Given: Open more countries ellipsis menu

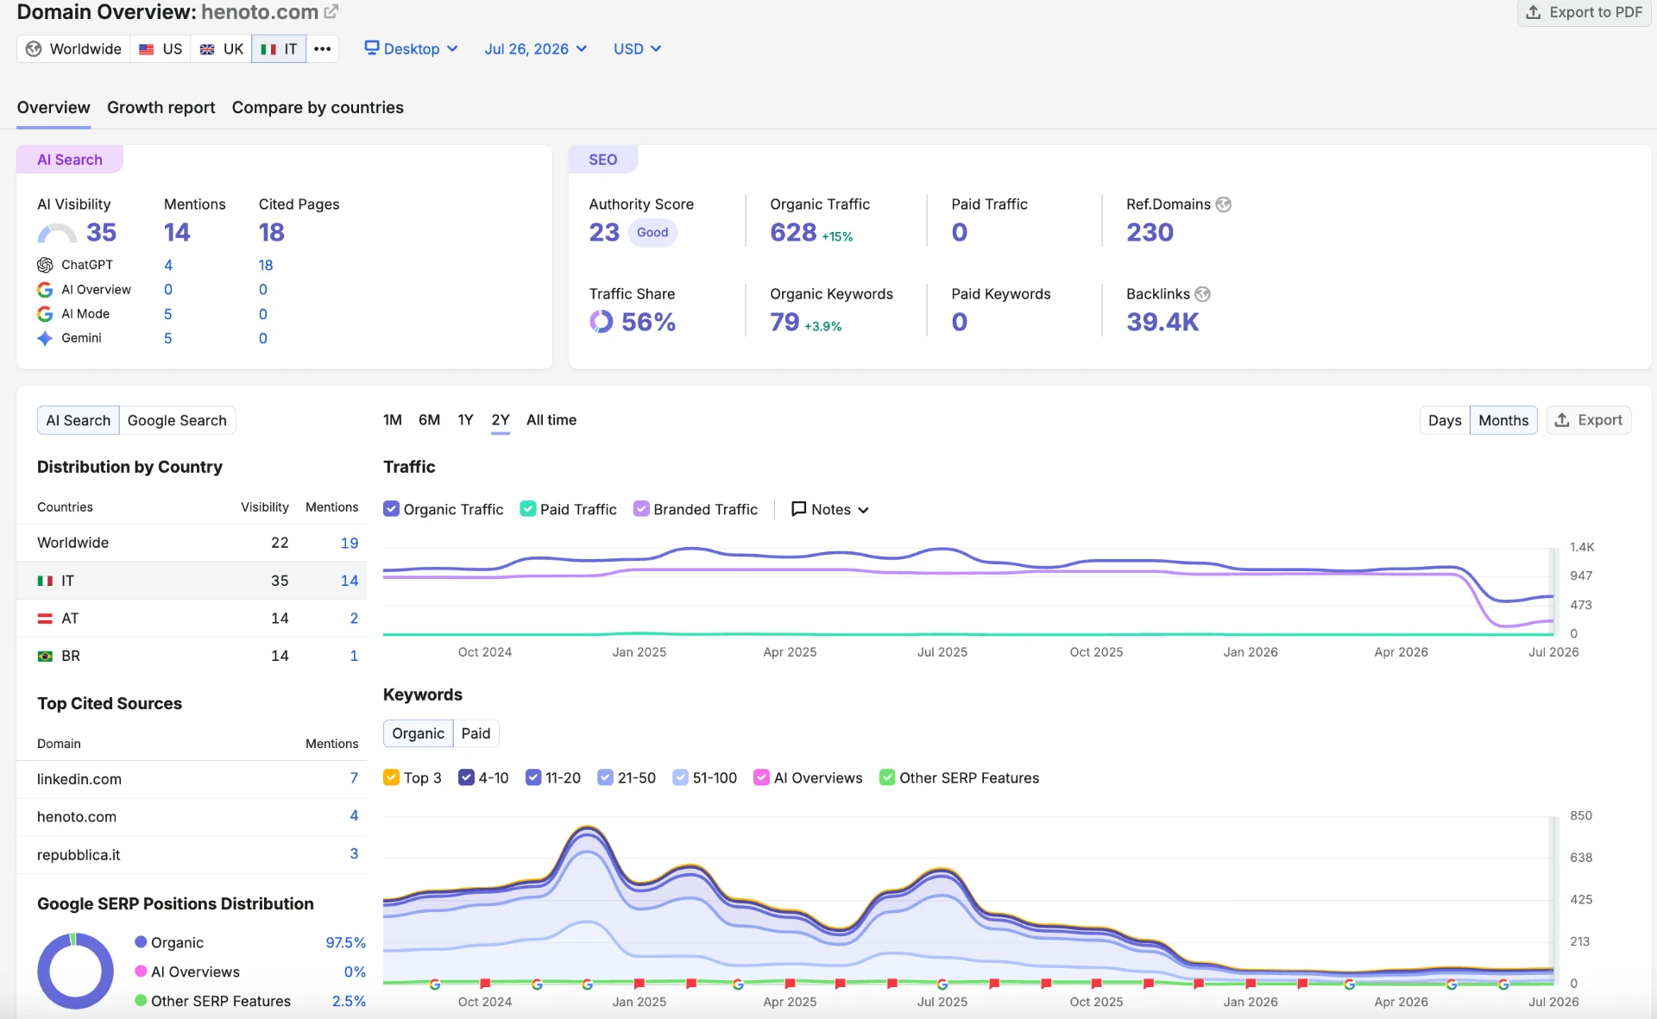Looking at the screenshot, I should [323, 49].
